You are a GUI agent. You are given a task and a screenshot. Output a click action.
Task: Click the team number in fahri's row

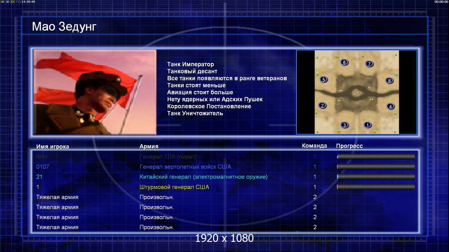click(315, 157)
